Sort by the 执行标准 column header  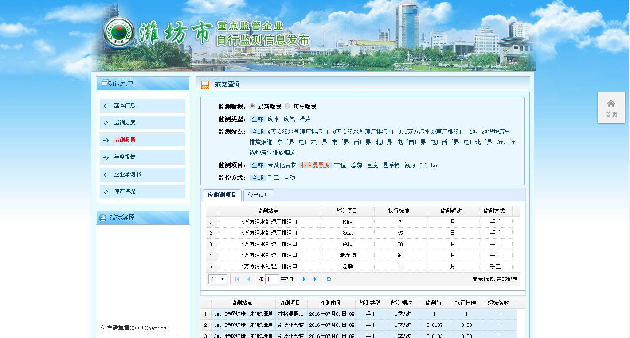coord(400,211)
